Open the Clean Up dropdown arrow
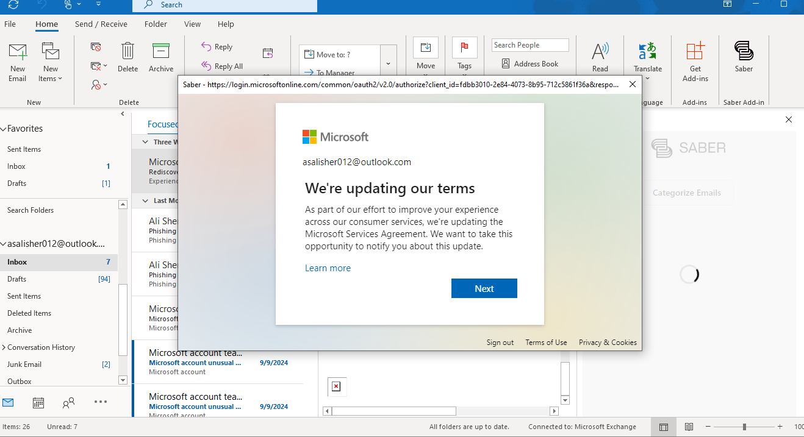This screenshot has width=804, height=437. tap(106, 66)
